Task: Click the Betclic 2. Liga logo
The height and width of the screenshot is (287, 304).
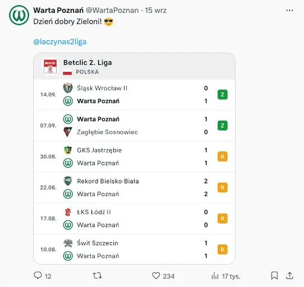Action: pyautogui.click(x=50, y=67)
